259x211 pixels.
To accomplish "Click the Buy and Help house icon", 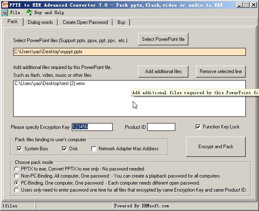I will point(29,13).
